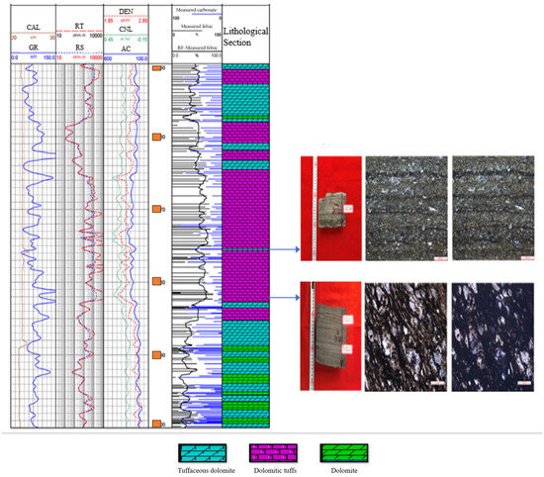Image resolution: width=544 pixels, height=477 pixels.
Task: Click the cyan Tuffaceous dolomite legend swatch
Action: (203, 453)
